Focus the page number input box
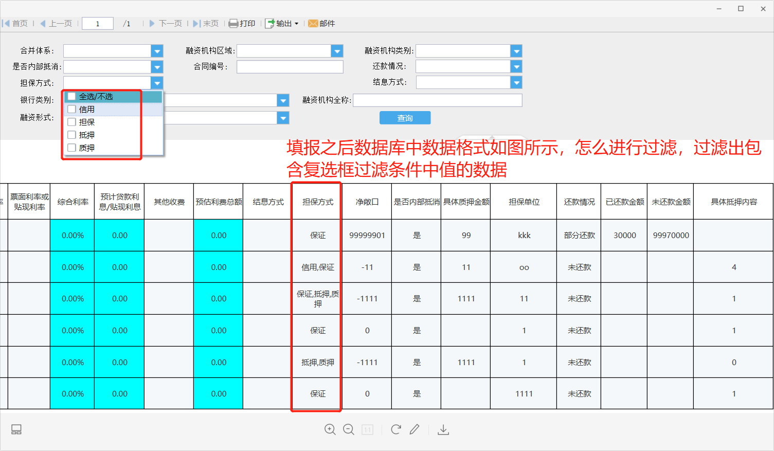The height and width of the screenshot is (451, 774). pyautogui.click(x=98, y=24)
